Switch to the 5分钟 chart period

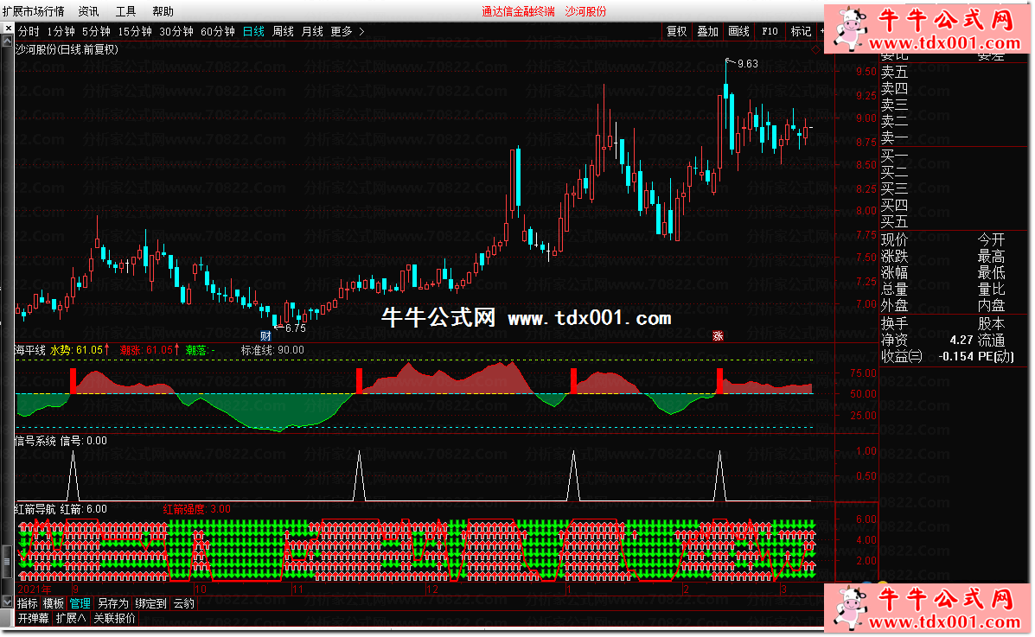(96, 31)
